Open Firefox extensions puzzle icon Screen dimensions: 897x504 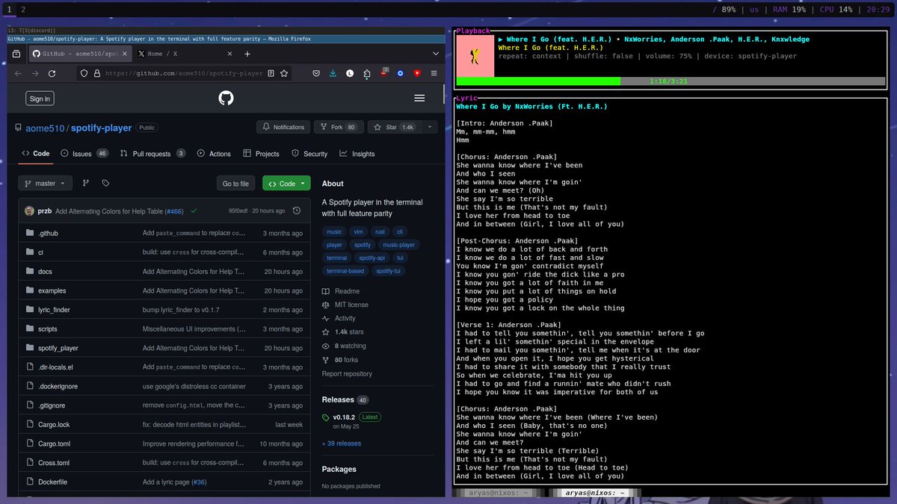tap(366, 73)
